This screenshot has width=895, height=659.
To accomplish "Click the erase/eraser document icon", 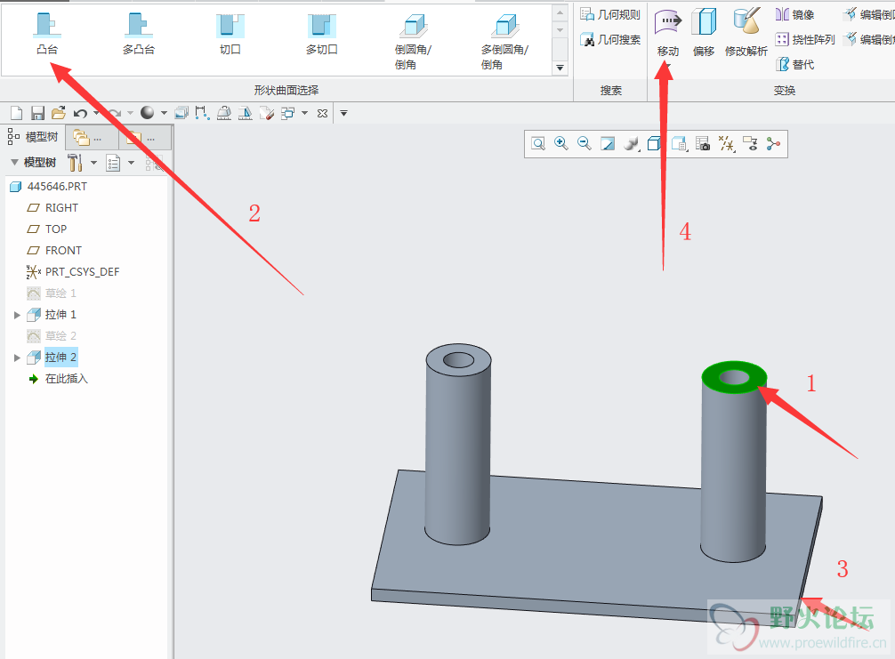I will pyautogui.click(x=267, y=113).
